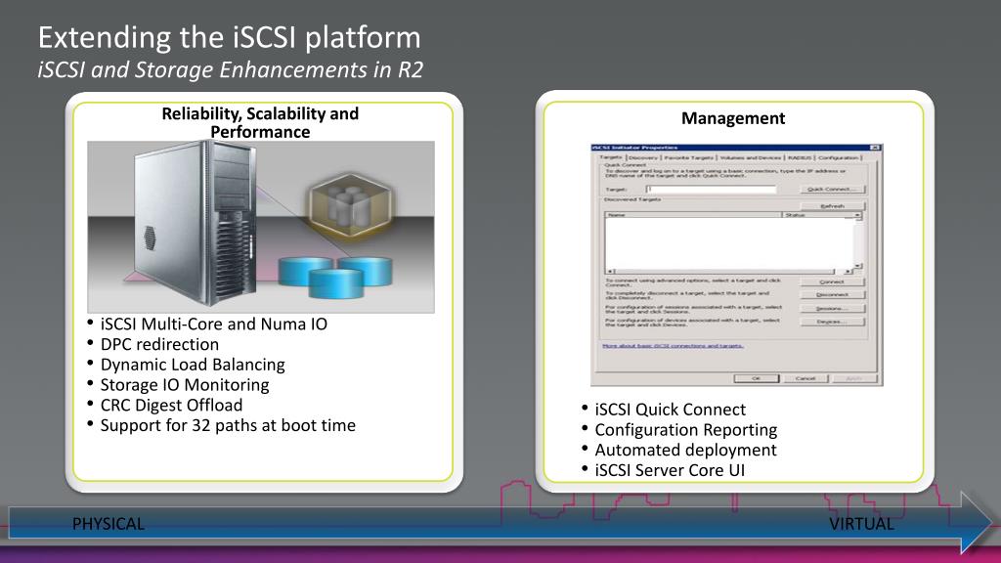Screen dimensions: 1001x563
Task: Click the server tower image
Action: click(x=195, y=220)
